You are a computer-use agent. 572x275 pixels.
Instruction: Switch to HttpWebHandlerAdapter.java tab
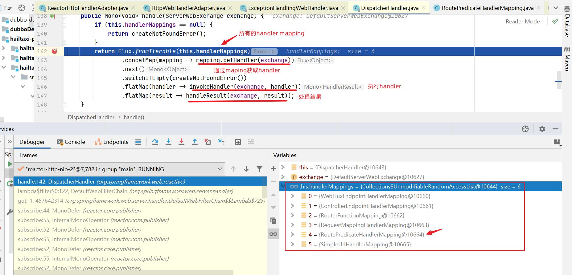[187, 8]
